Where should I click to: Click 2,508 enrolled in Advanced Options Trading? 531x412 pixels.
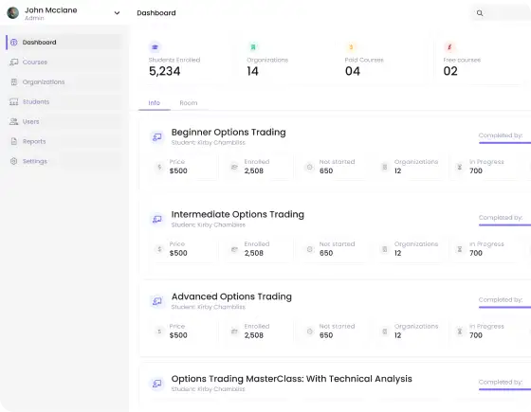coord(254,335)
